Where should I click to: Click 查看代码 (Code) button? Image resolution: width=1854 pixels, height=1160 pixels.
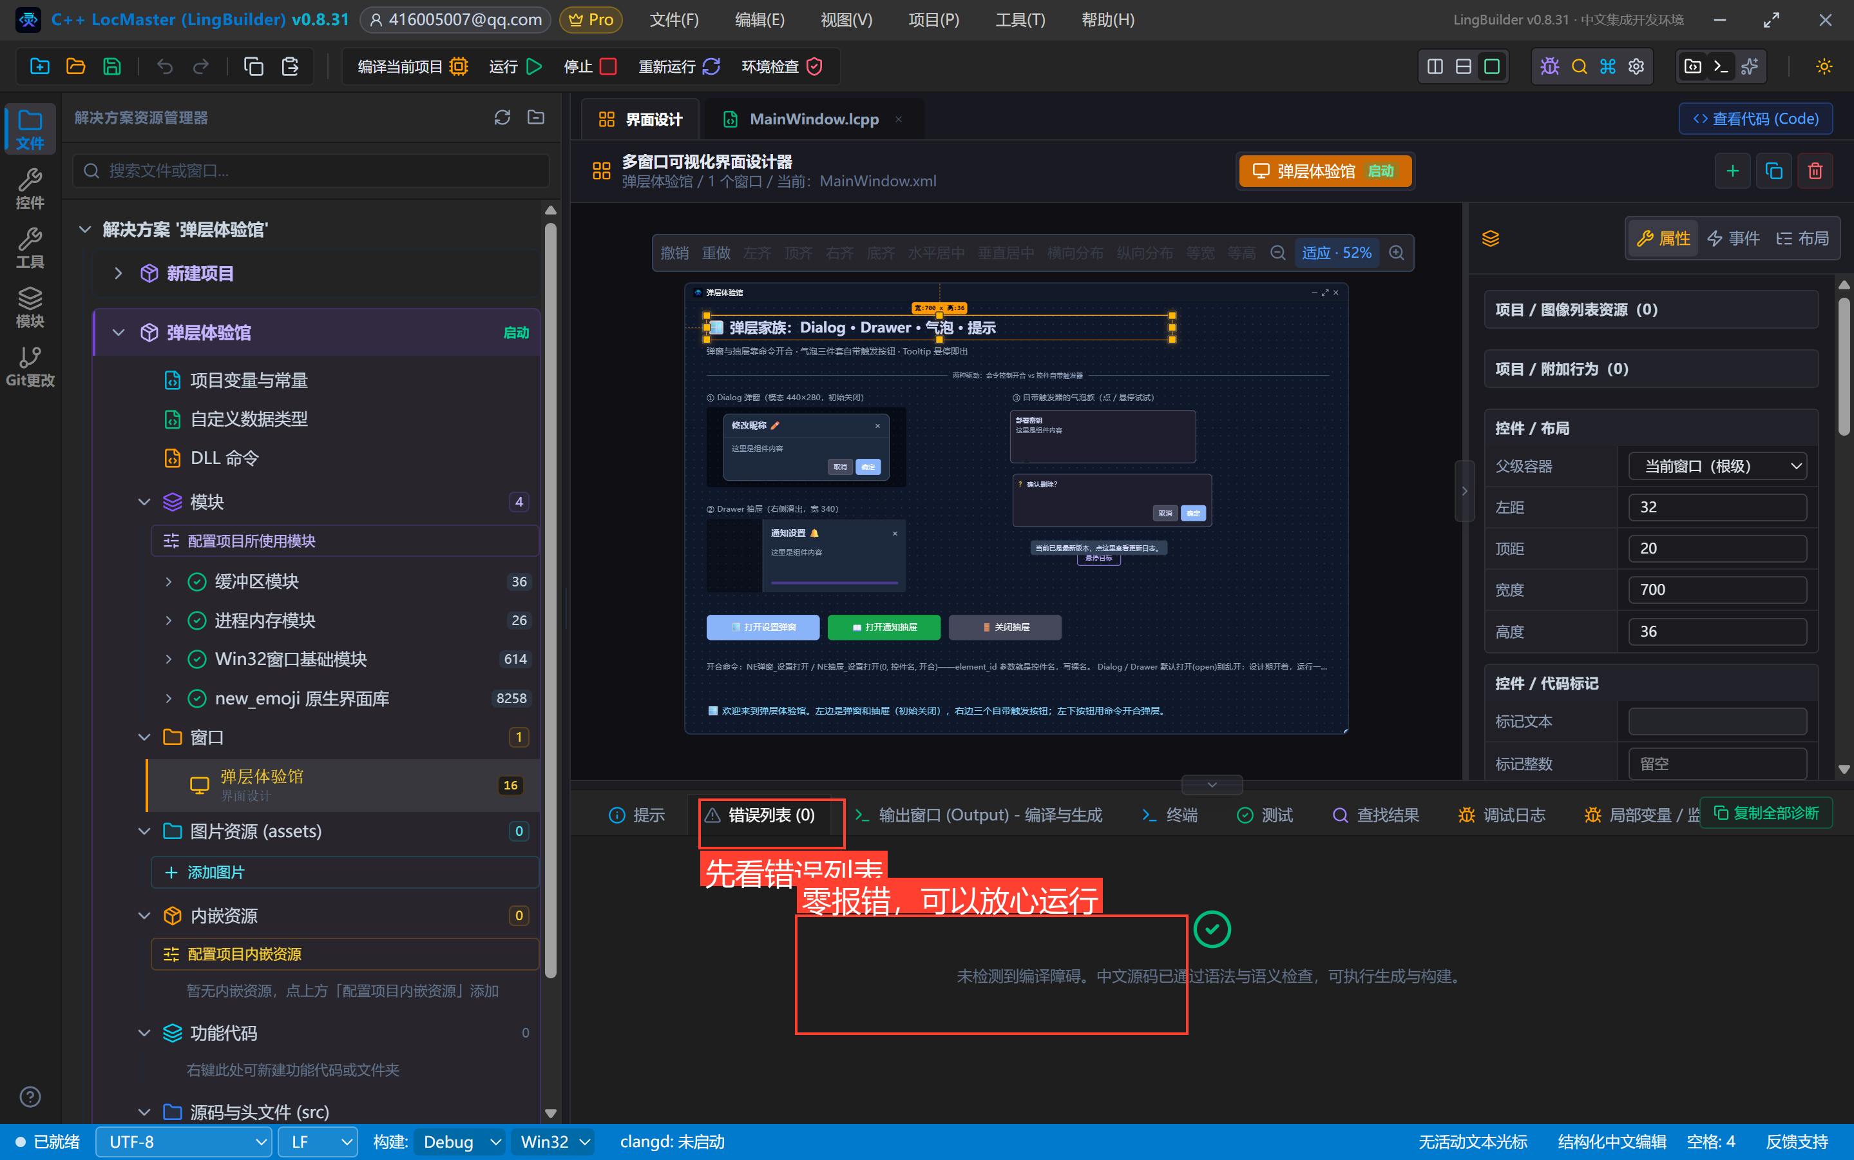(1755, 119)
